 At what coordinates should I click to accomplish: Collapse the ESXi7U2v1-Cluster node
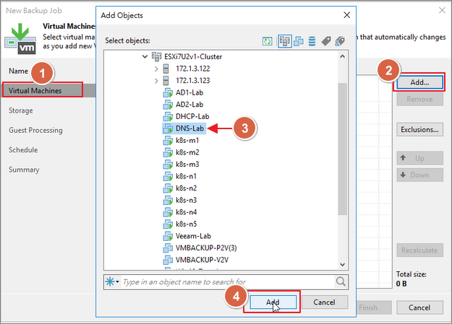[x=145, y=57]
